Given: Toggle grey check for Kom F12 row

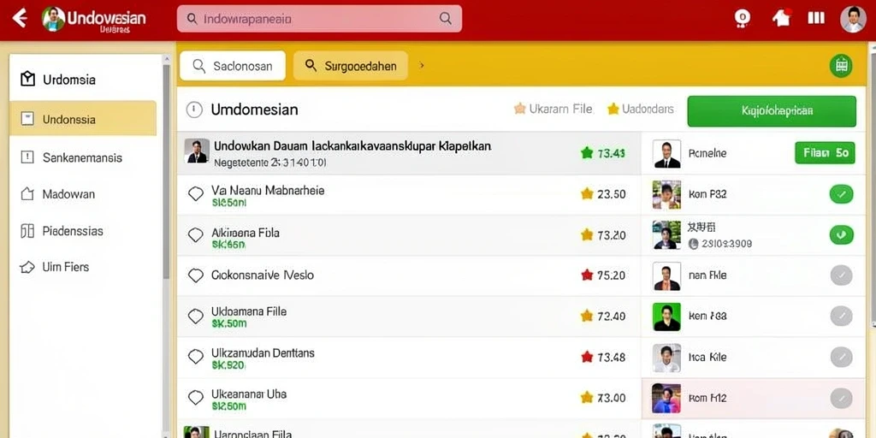Looking at the screenshot, I should pyautogui.click(x=842, y=399).
